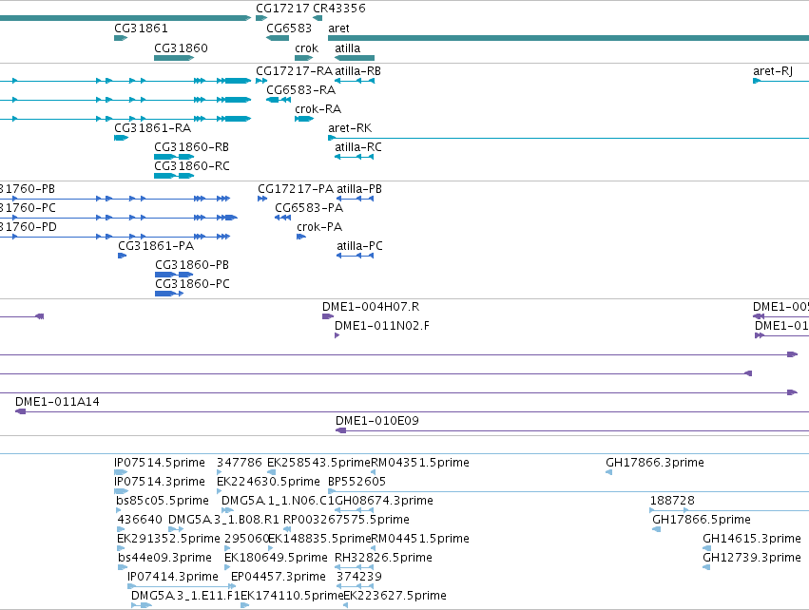Click the DME1-011N02.F clone label
This screenshot has width=809, height=610.
pyautogui.click(x=382, y=326)
